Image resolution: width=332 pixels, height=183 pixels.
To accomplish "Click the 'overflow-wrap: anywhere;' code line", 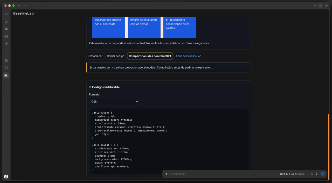I will 112,166.
